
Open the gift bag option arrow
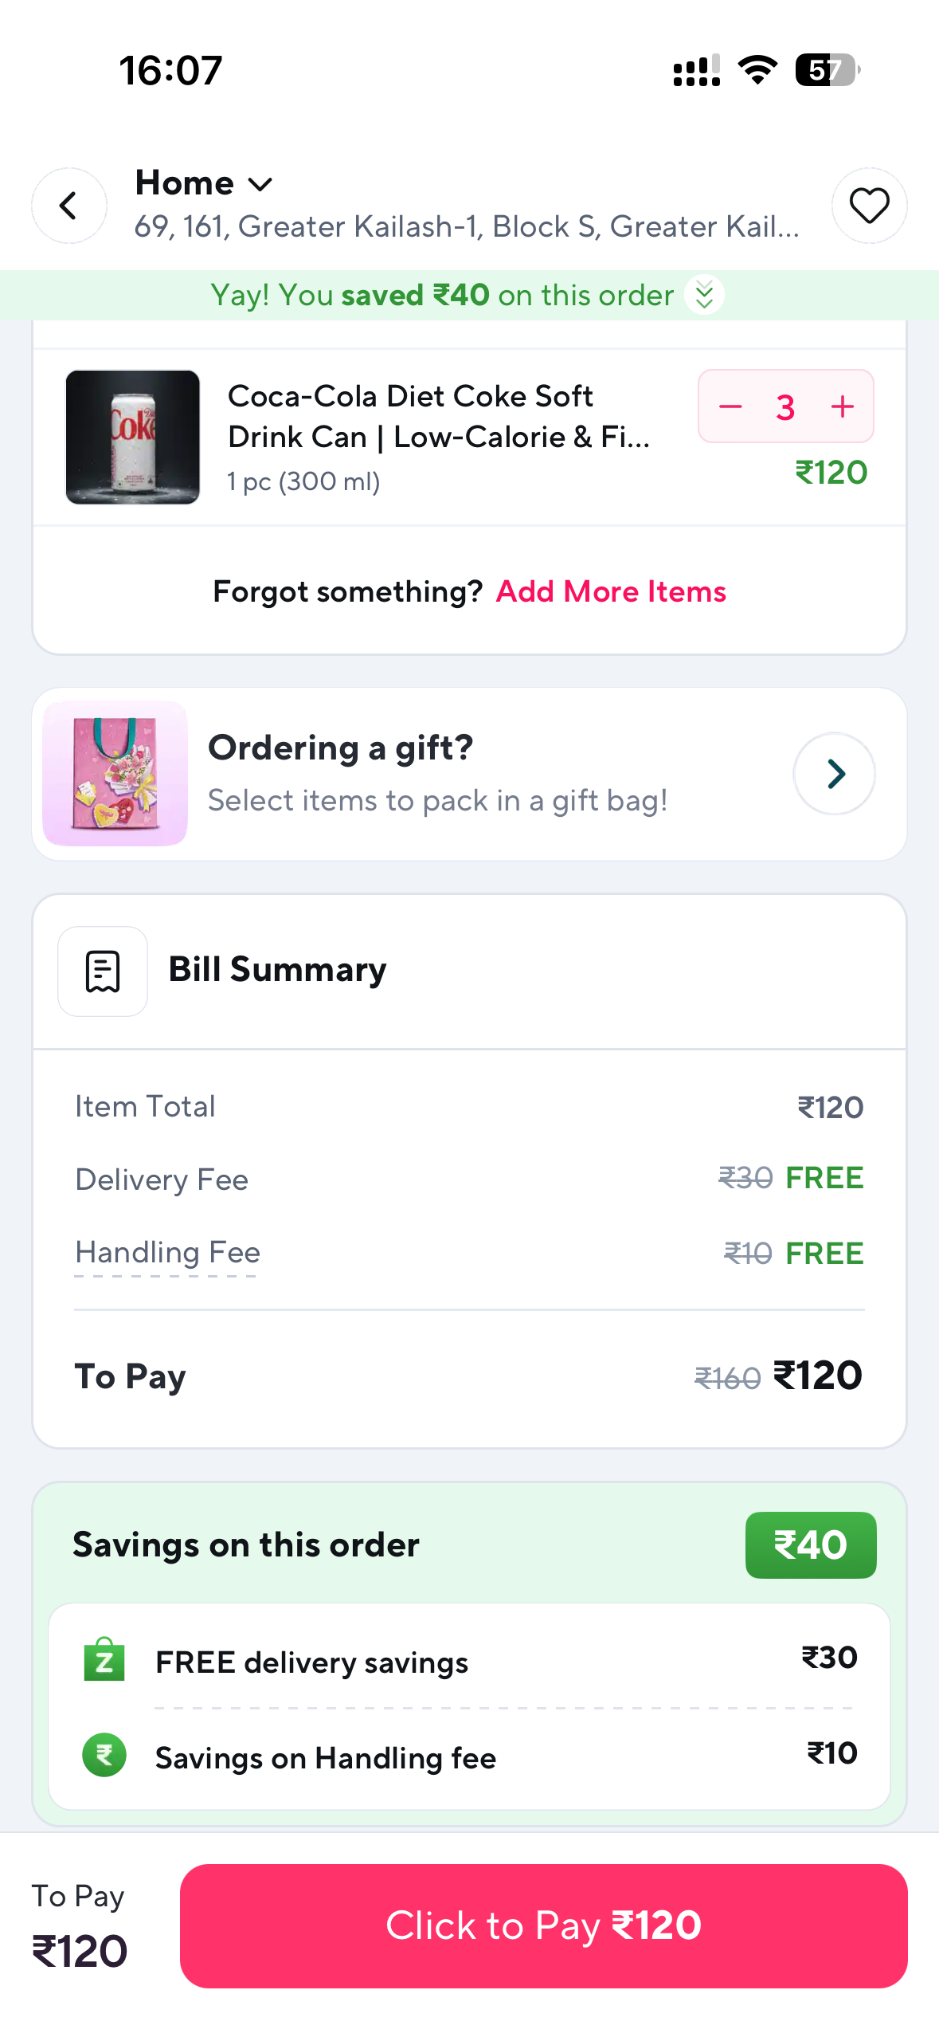tap(834, 774)
